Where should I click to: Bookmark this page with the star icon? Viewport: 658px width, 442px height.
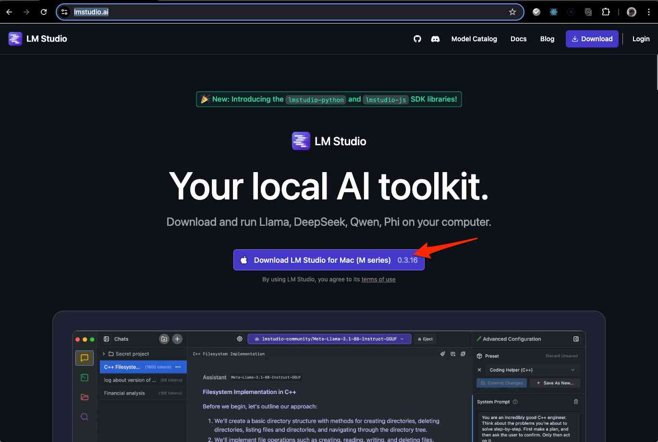click(512, 12)
